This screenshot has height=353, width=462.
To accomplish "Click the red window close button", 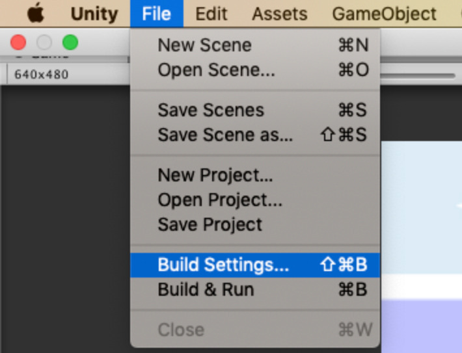I will [x=18, y=43].
